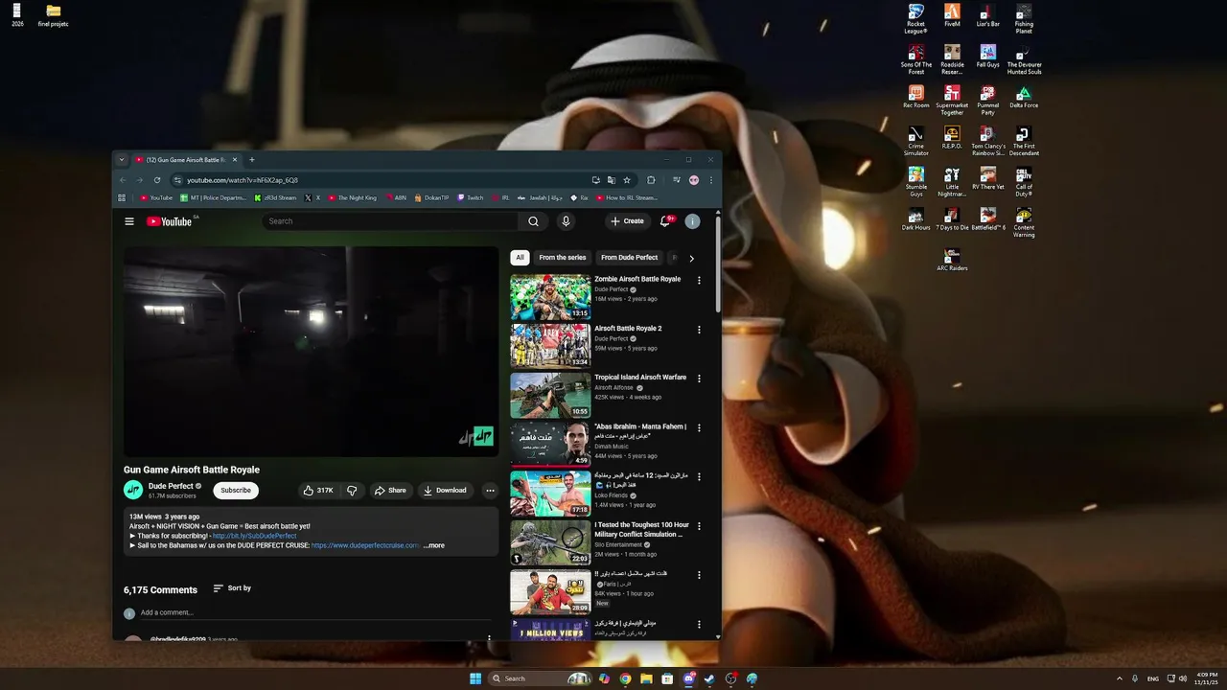Select the FiveM desktop icon
1227x690 pixels.
pos(952,15)
